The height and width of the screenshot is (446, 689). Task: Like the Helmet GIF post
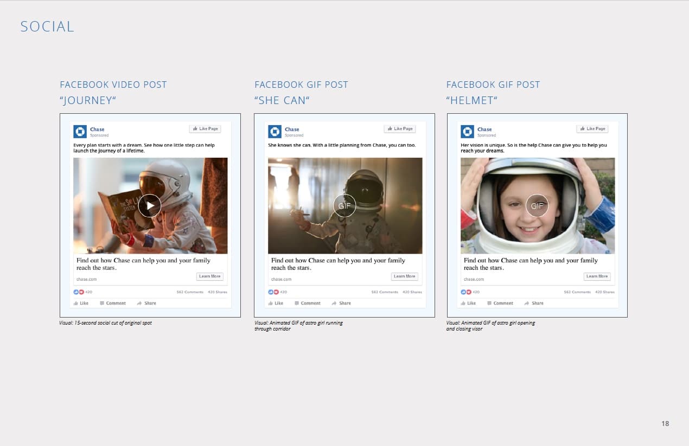coord(468,303)
